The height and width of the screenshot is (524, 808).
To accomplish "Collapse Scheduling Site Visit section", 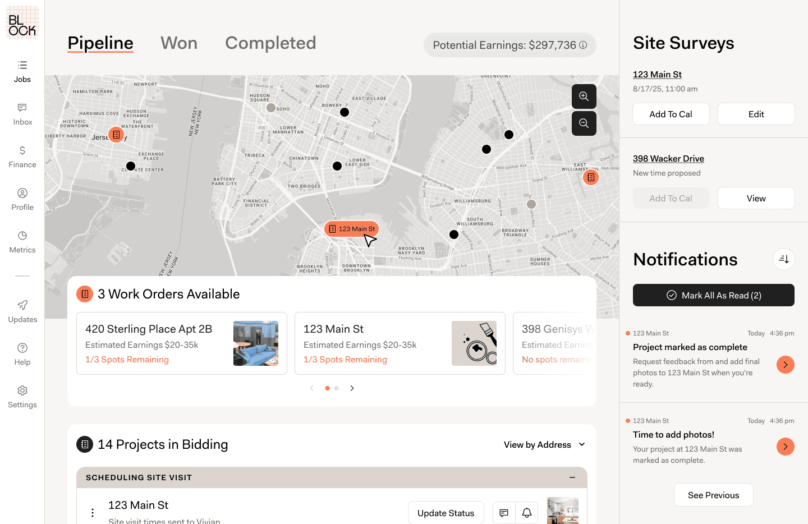I will [x=572, y=477].
